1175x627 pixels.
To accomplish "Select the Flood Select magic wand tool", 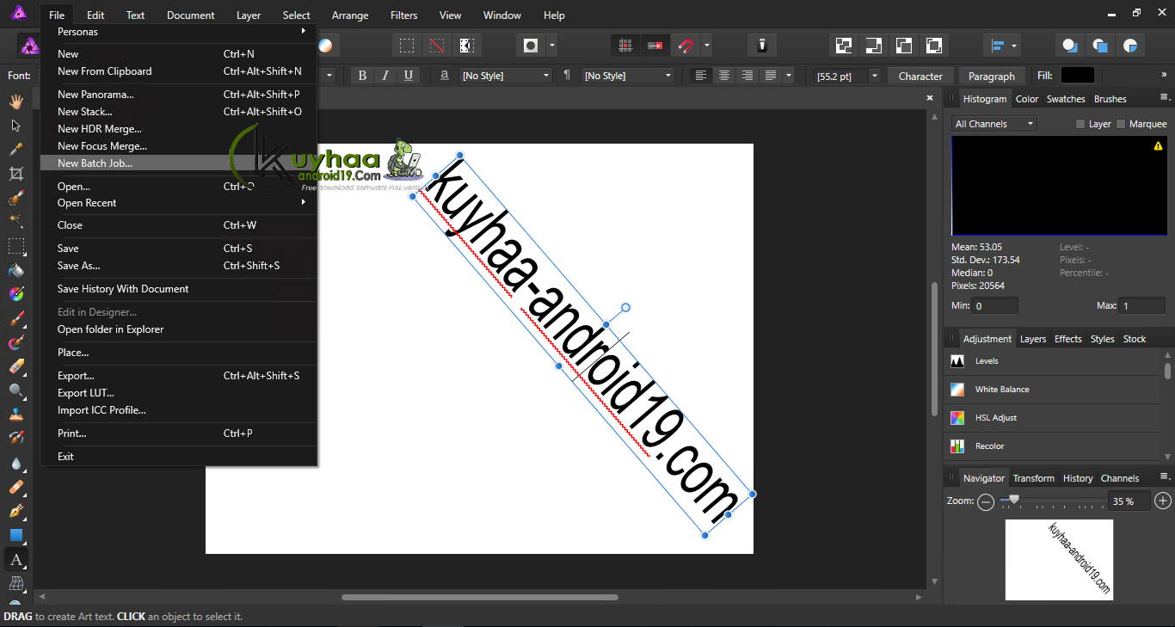I will (x=15, y=222).
